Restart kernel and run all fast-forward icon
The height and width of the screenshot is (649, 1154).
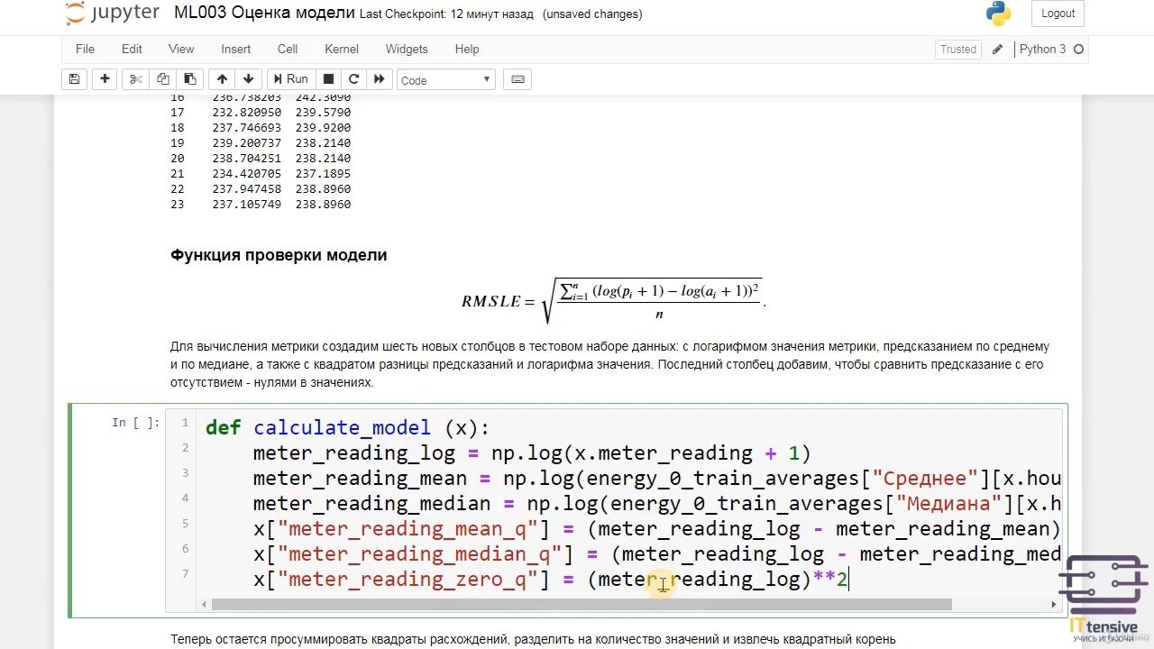pyautogui.click(x=380, y=79)
